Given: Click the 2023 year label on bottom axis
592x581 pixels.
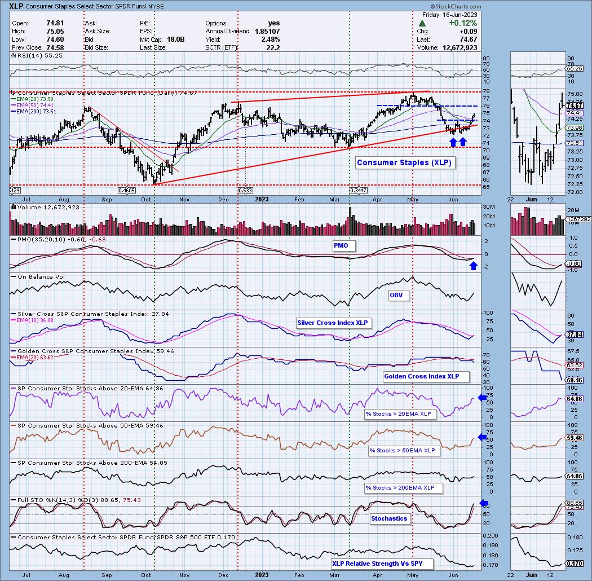Looking at the screenshot, I should [262, 575].
